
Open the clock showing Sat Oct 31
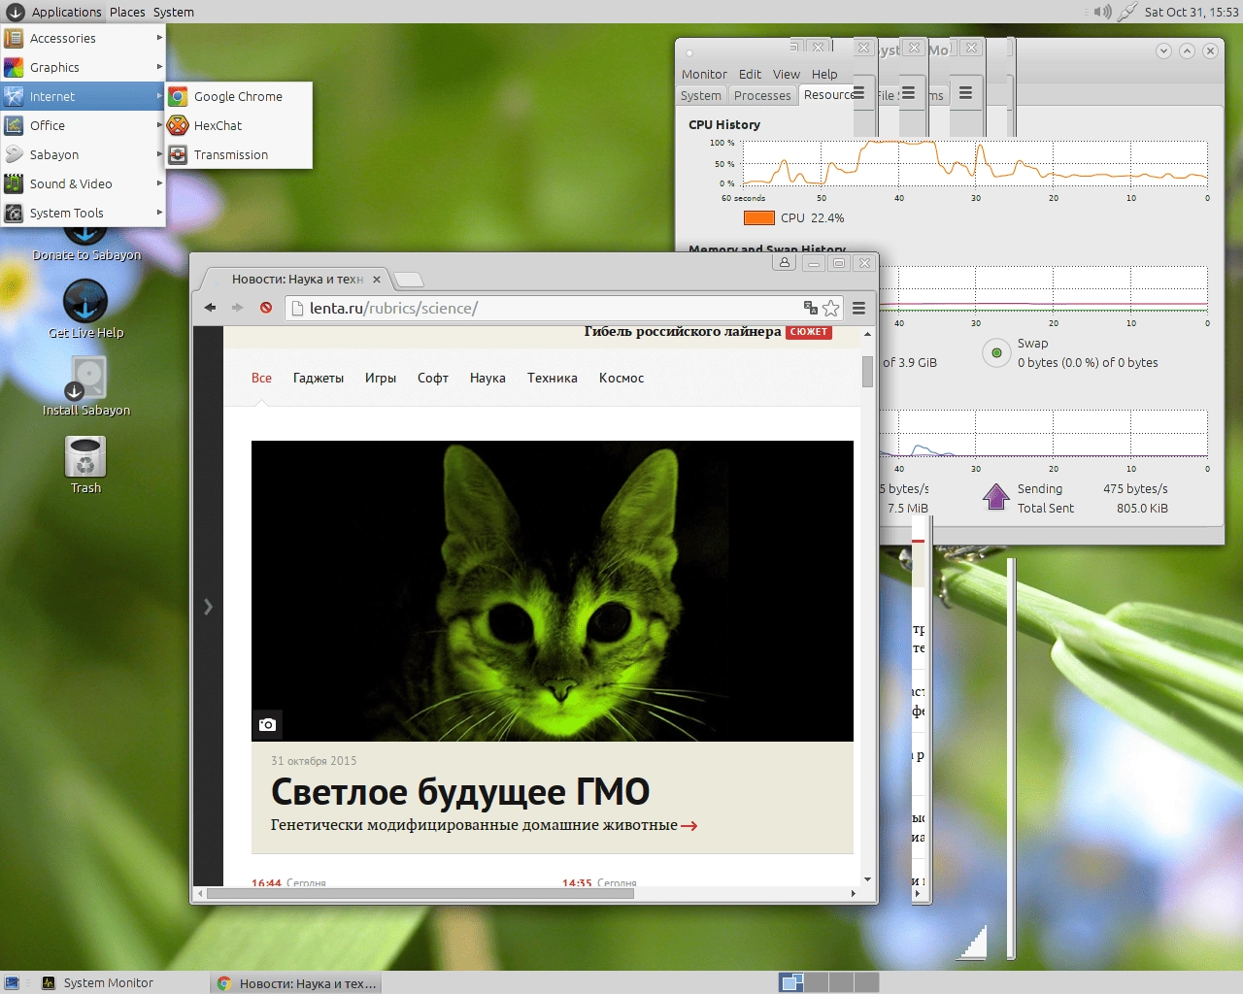[x=1191, y=12]
